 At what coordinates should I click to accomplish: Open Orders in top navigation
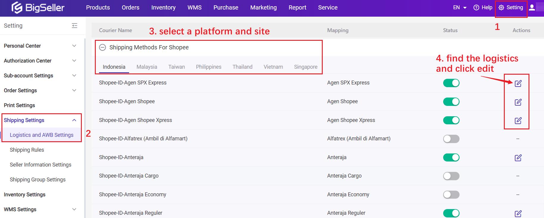tap(131, 7)
